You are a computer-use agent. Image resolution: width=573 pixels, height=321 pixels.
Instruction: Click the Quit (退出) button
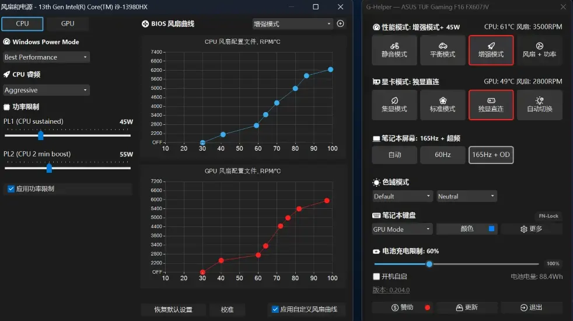[x=532, y=308]
